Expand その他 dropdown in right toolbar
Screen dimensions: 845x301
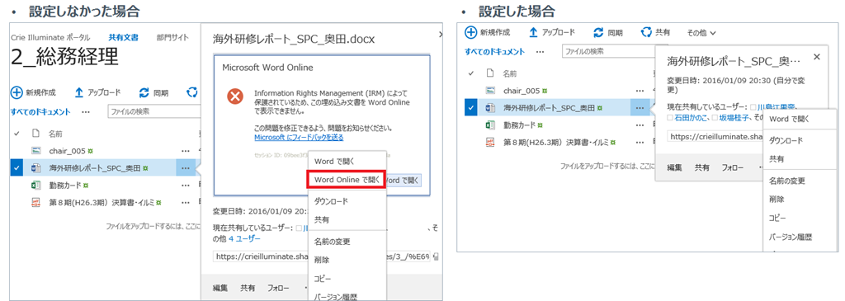click(701, 33)
